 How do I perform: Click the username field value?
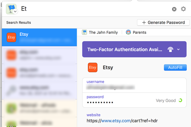(110, 87)
